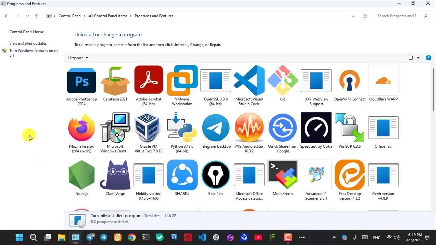Open recent locations dropdown chevron
This screenshot has width=436, height=245.
pos(28,16)
